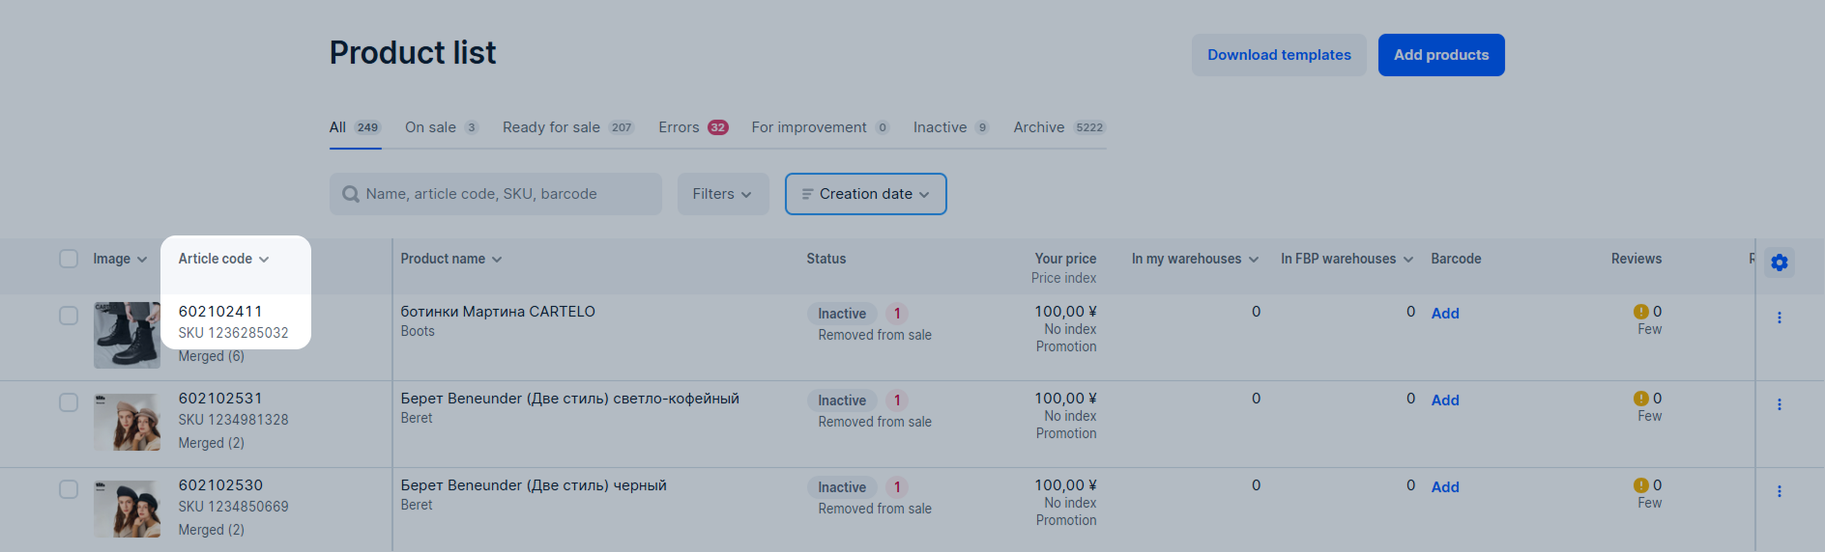The image size is (1825, 552).
Task: Open the Article code column dropdown
Action: click(223, 259)
